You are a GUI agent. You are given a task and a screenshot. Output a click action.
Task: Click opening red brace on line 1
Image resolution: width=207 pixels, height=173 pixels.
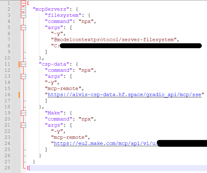point(28,3)
